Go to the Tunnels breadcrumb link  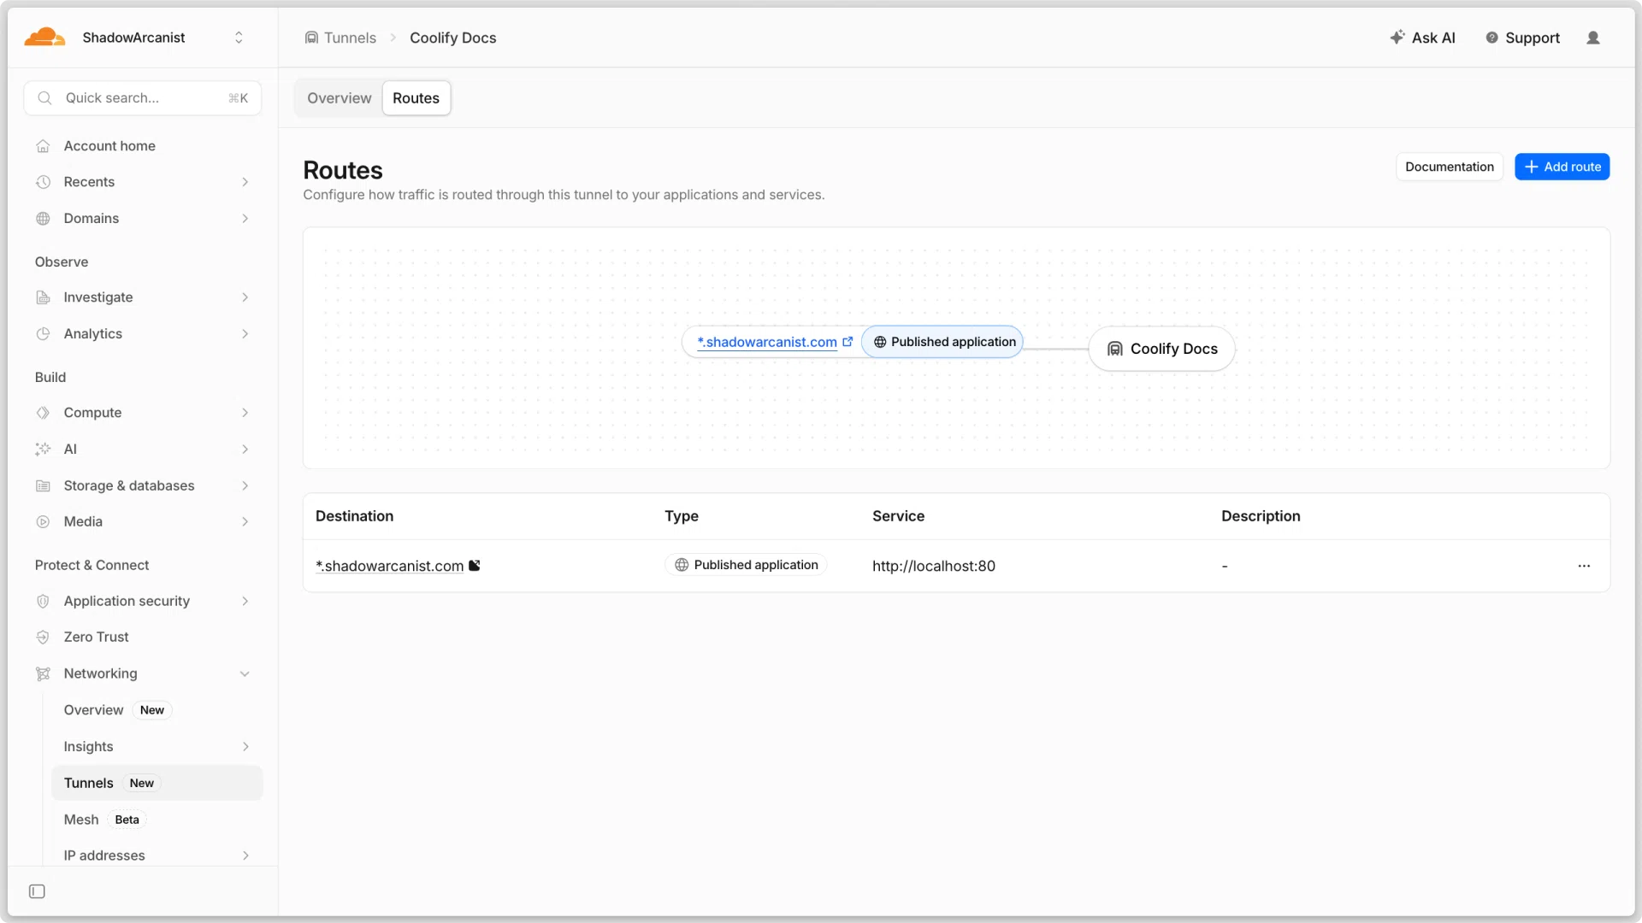[x=350, y=38]
